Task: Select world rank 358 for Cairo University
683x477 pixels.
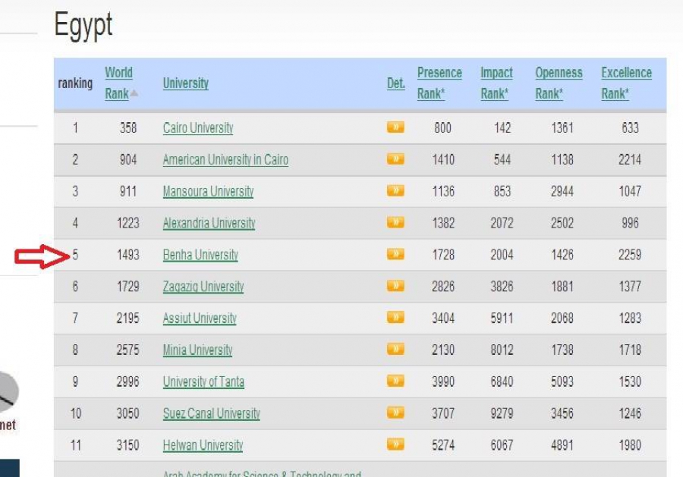Action: tap(128, 128)
